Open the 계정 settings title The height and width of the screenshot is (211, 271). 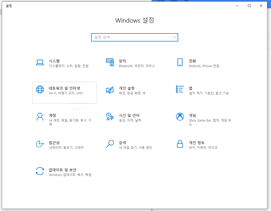click(x=52, y=115)
